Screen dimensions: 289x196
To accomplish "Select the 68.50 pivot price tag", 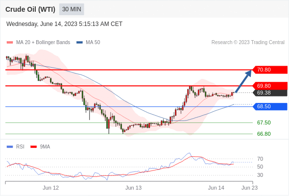I will click(x=269, y=106).
